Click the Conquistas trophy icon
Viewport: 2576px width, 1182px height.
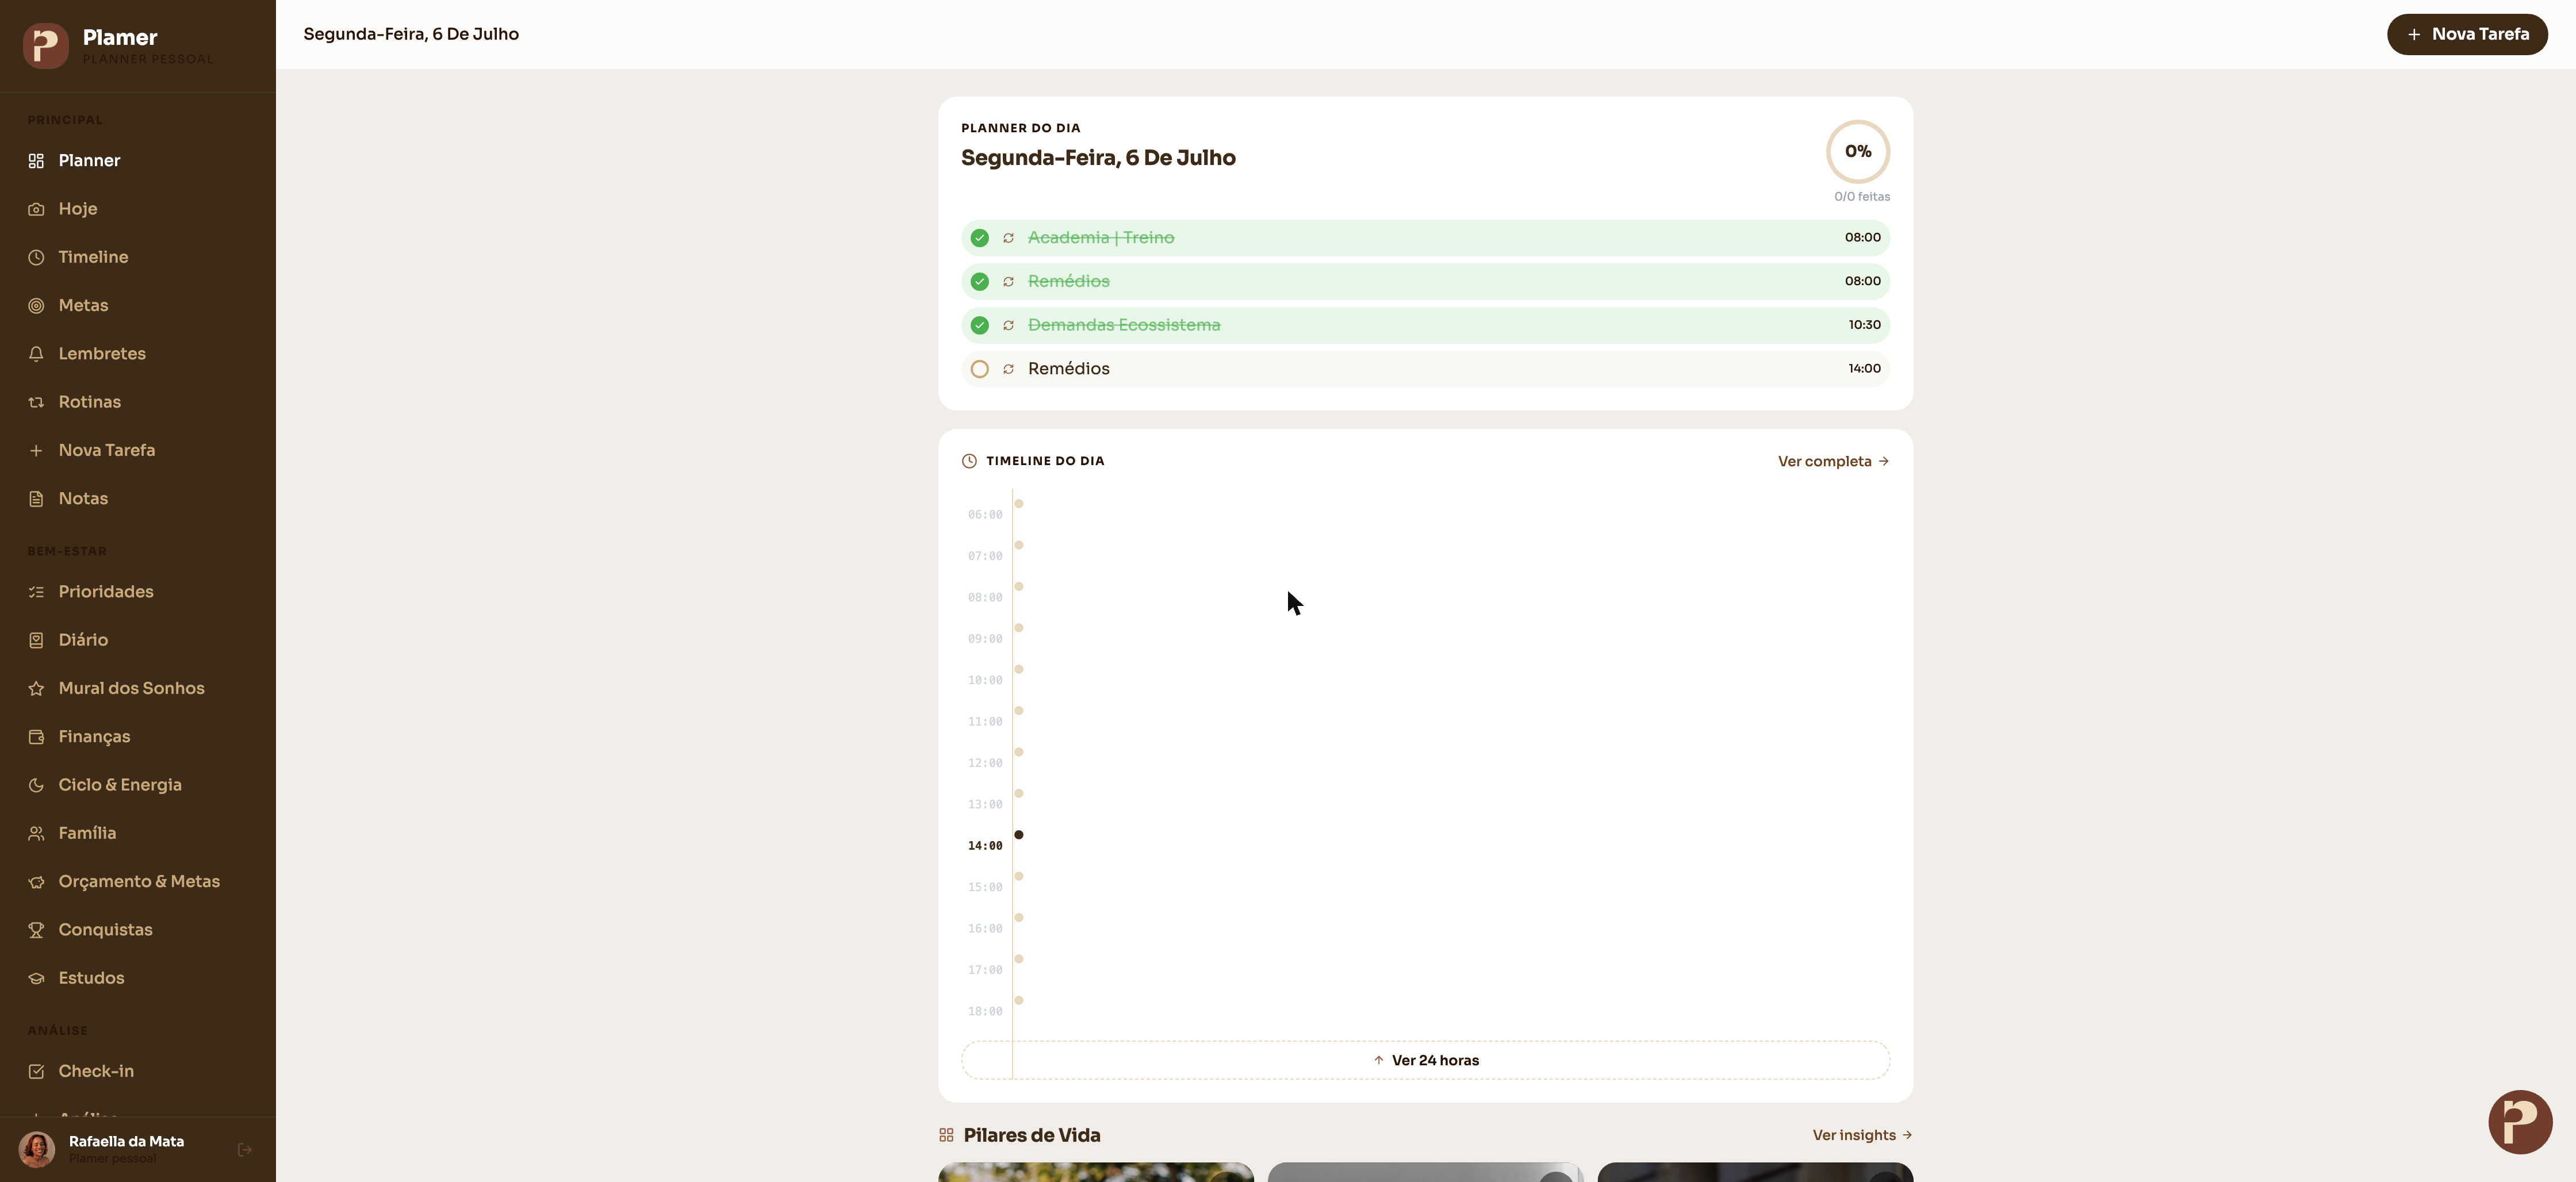(x=36, y=930)
